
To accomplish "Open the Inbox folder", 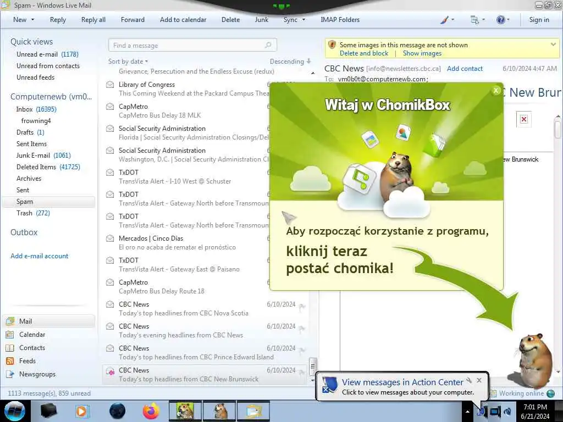I will pyautogui.click(x=36, y=109).
